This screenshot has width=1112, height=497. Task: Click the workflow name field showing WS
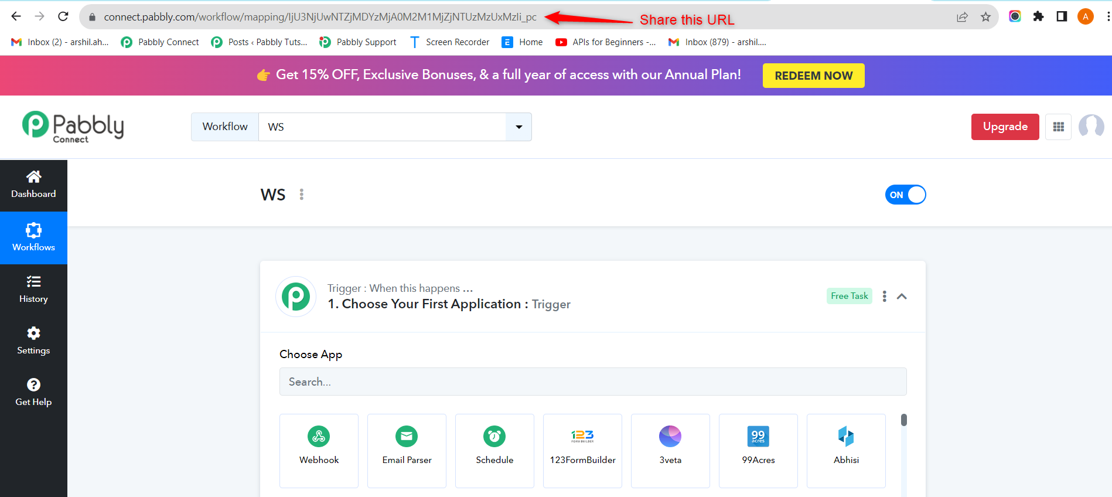click(x=382, y=127)
